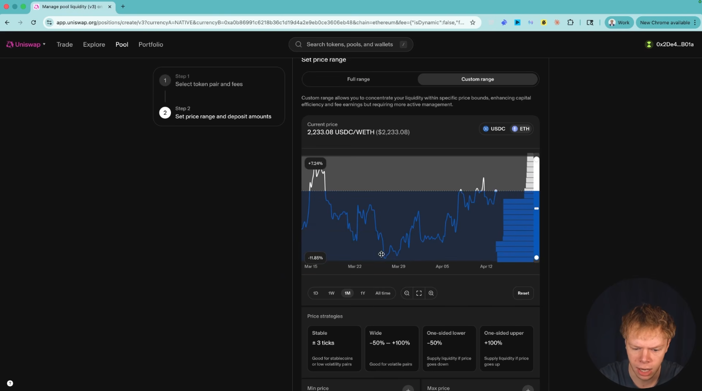Click the Price strategies heading
702x391 pixels.
click(325, 316)
